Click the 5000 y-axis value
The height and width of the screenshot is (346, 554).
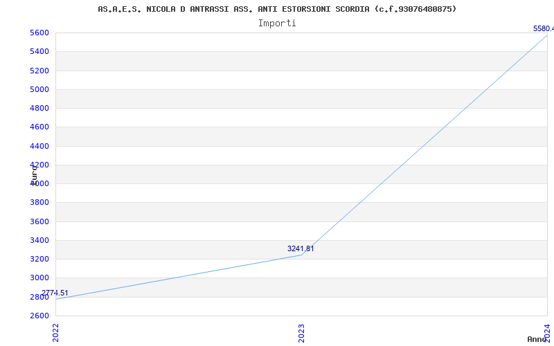point(39,89)
